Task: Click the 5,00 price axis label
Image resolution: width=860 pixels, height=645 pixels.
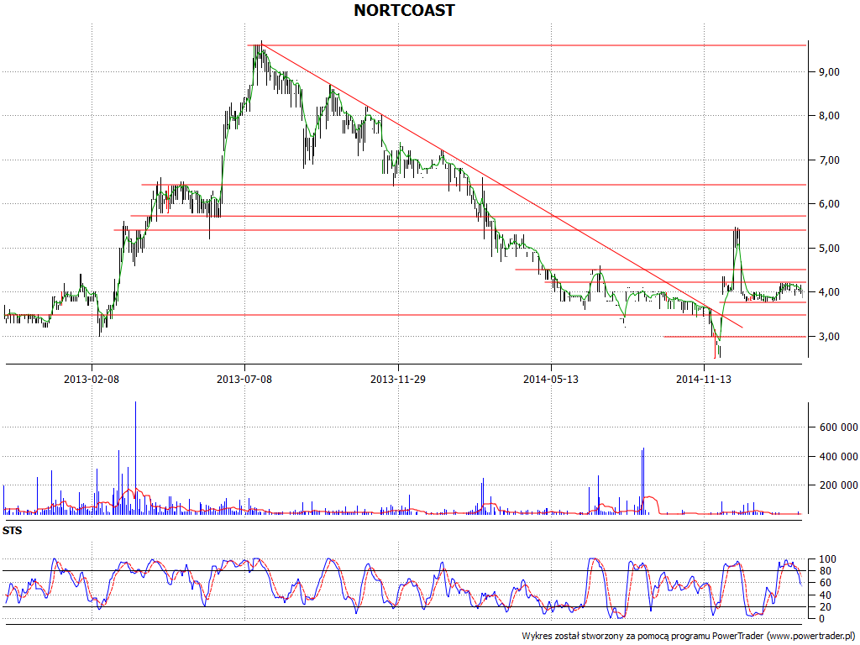Action: coord(829,249)
